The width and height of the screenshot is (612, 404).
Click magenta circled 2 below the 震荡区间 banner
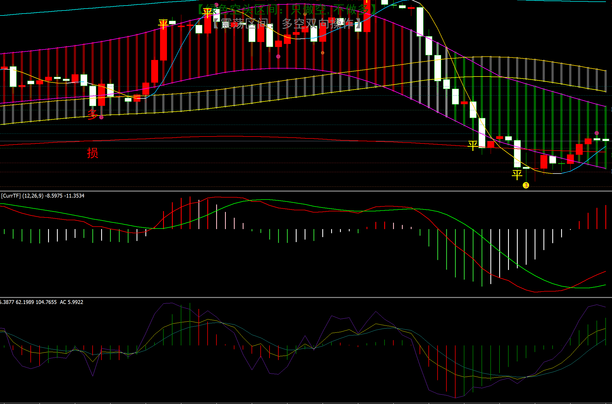click(278, 56)
